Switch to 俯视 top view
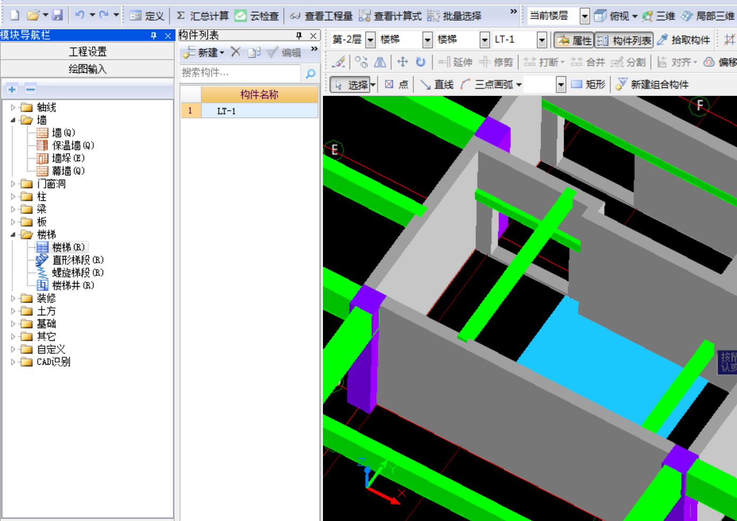737x521 pixels. pos(612,16)
